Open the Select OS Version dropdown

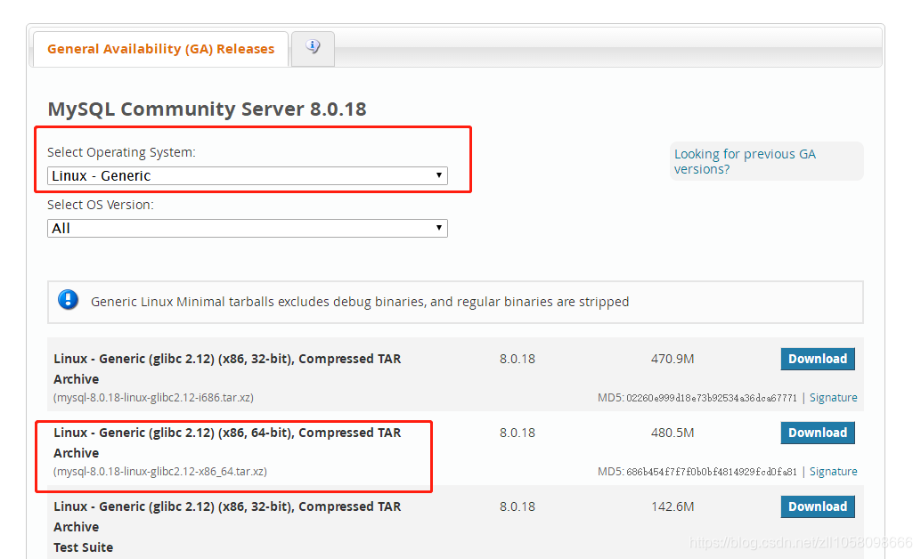pyautogui.click(x=248, y=229)
